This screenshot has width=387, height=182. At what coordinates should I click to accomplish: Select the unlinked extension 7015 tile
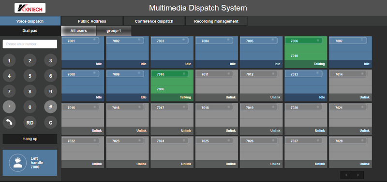pyautogui.click(x=83, y=119)
